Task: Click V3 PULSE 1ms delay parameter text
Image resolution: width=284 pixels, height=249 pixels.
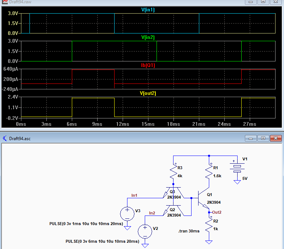Action: click(x=86, y=224)
